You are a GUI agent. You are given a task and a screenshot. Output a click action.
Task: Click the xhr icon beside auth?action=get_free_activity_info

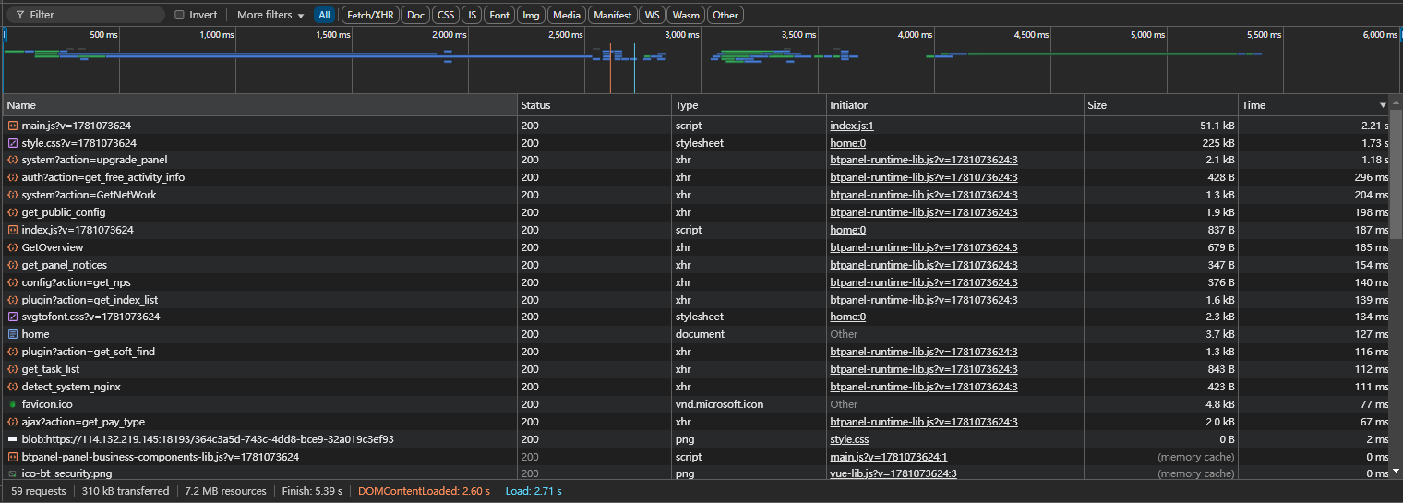click(x=13, y=177)
